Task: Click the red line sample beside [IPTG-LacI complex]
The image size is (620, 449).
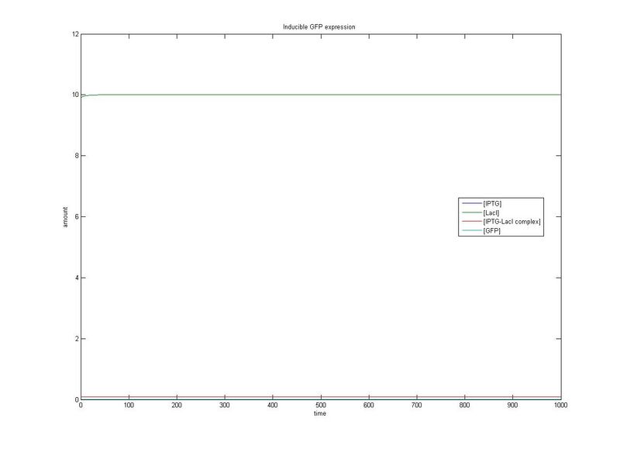Action: [472, 221]
